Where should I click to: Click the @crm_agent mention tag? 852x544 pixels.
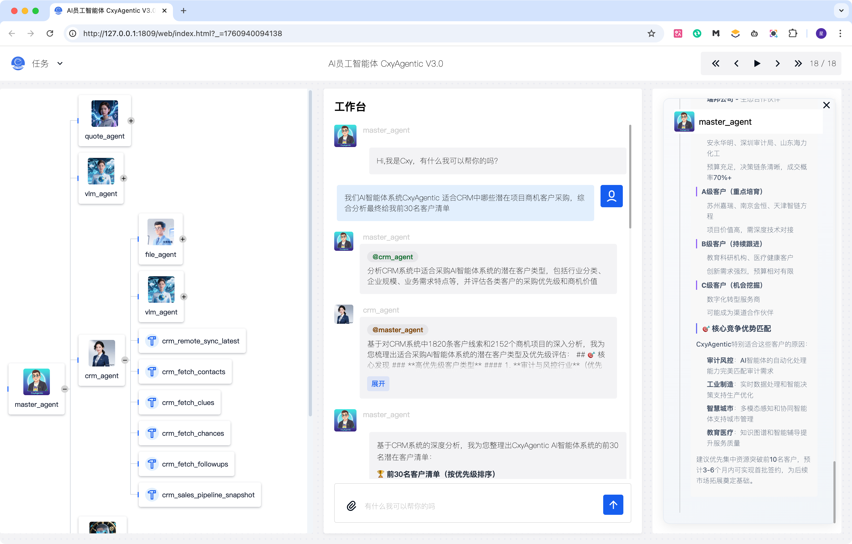point(392,257)
